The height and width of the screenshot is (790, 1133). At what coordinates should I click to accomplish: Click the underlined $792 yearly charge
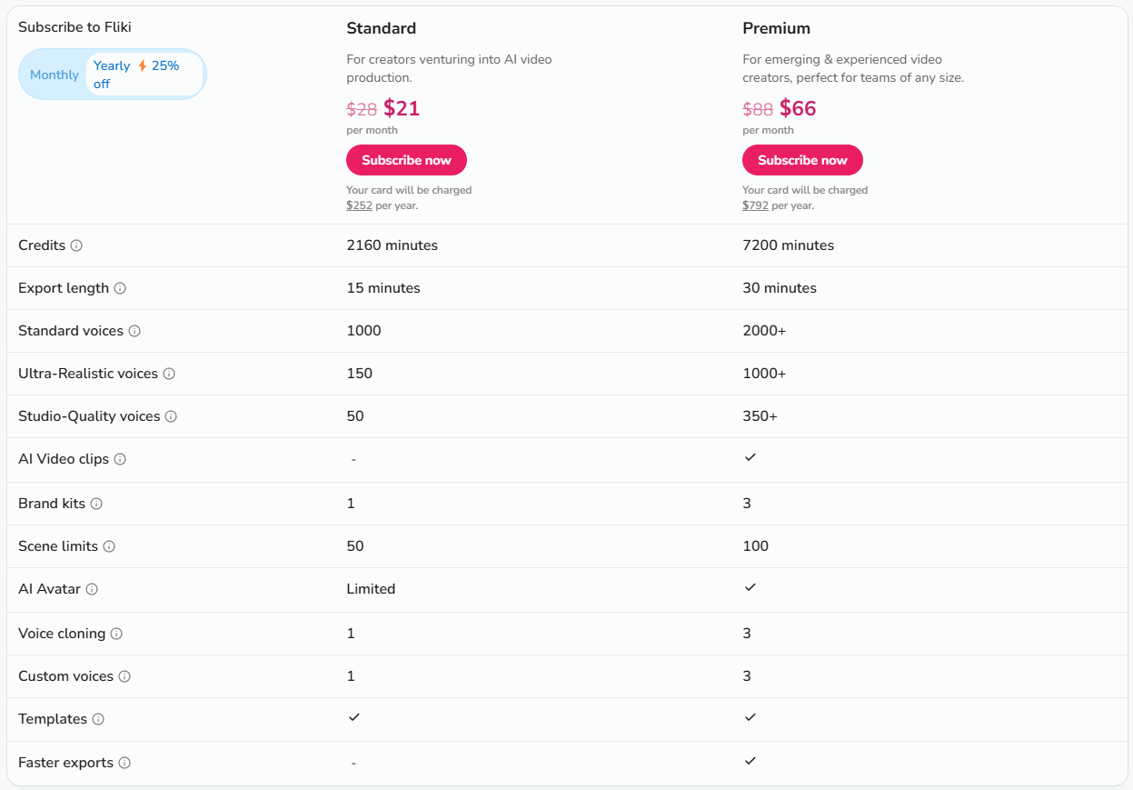[755, 205]
